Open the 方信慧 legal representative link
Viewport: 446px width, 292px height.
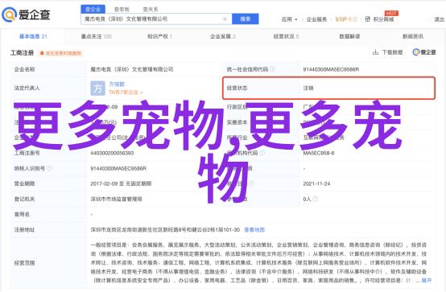pyautogui.click(x=117, y=84)
